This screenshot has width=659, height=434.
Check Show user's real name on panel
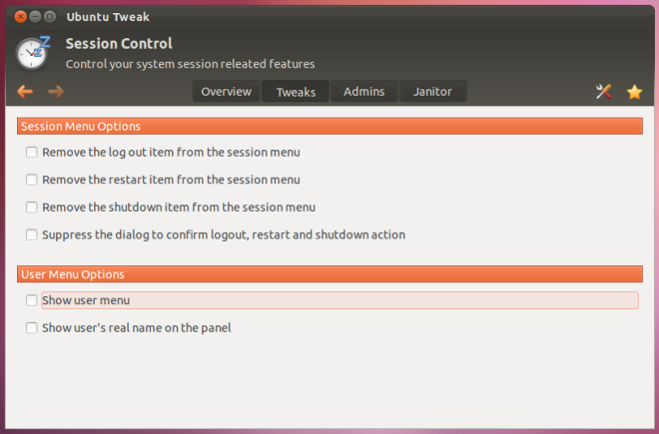coord(32,327)
